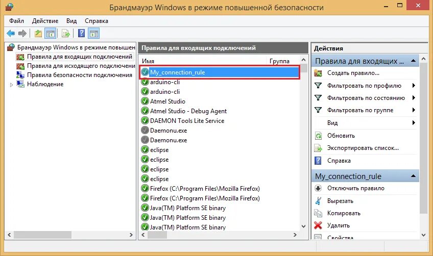Image resolution: width=433 pixels, height=256 pixels.
Task: Click the copy icon beside Копировать
Action: coord(318,213)
